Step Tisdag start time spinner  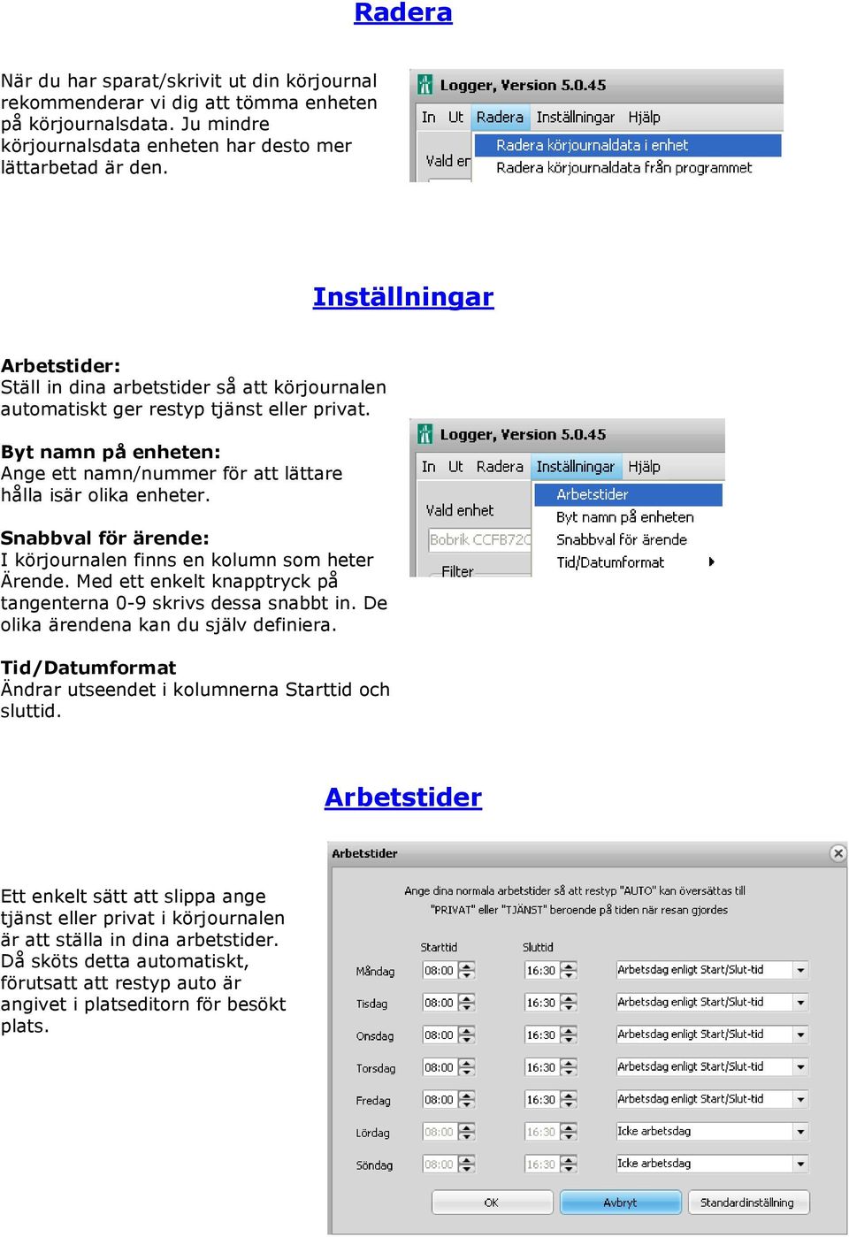[x=467, y=1003]
